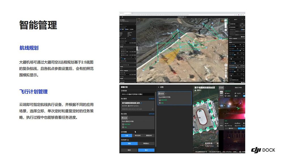This screenshot has height=159, width=283.
Task: Open the 选择航线 route selector
Action: 151,99
